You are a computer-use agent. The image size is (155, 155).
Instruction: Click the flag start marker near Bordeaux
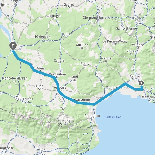click(x=13, y=46)
